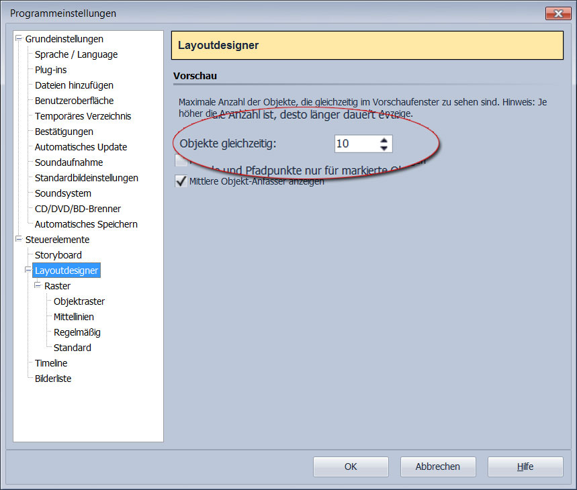Collapse the Raster tree node

38,286
